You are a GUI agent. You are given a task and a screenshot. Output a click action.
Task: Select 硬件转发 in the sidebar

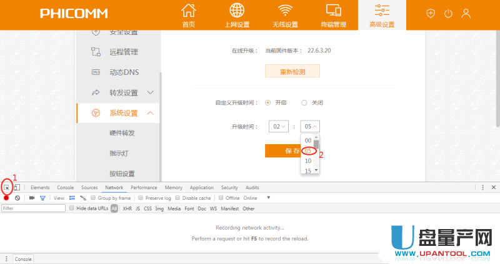[x=122, y=133]
